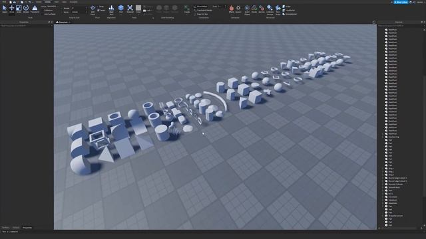Click the Union solid modeling icon
426x239 pixels.
click(x=159, y=9)
